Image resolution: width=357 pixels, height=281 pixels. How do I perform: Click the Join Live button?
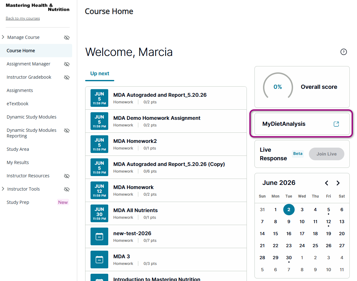pos(327,154)
